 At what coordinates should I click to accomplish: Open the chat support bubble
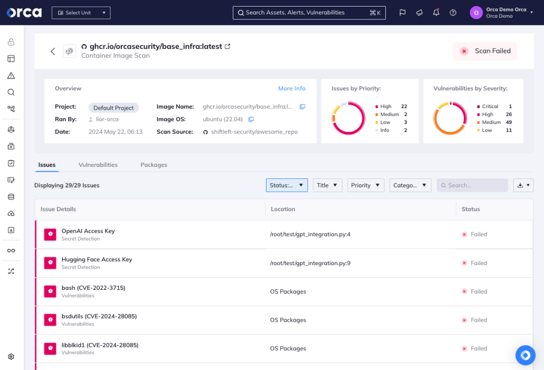pos(525,355)
